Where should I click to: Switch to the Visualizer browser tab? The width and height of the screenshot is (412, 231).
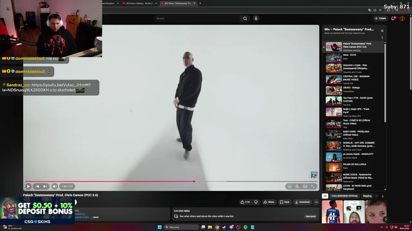point(110,3)
